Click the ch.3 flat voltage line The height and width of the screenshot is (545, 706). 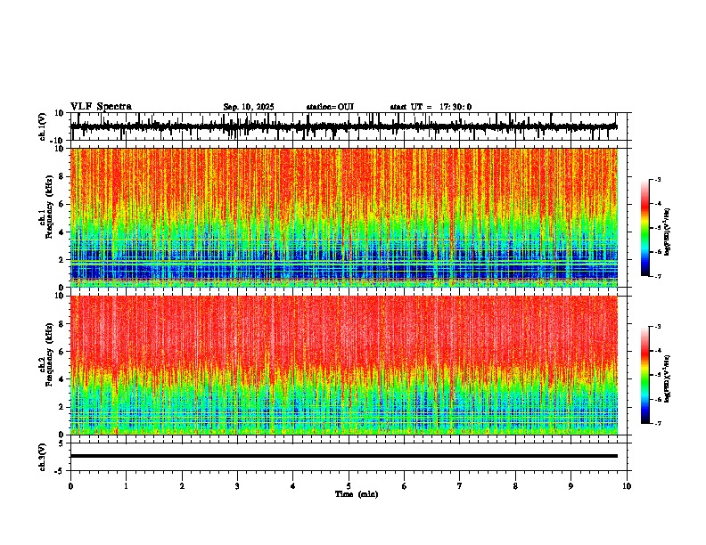344,456
